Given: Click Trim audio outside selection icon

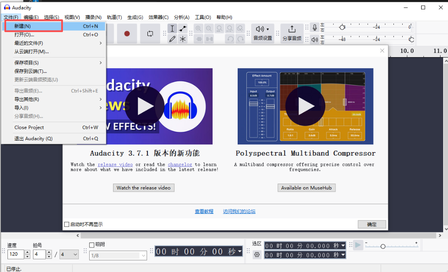Looking at the screenshot, I should pos(199,39).
